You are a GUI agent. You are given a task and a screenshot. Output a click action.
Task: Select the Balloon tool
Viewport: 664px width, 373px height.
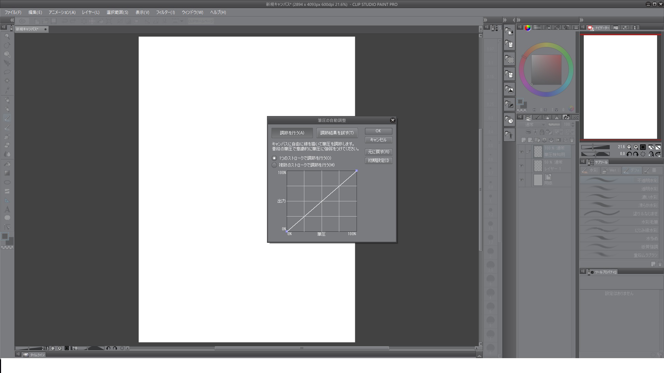7,218
